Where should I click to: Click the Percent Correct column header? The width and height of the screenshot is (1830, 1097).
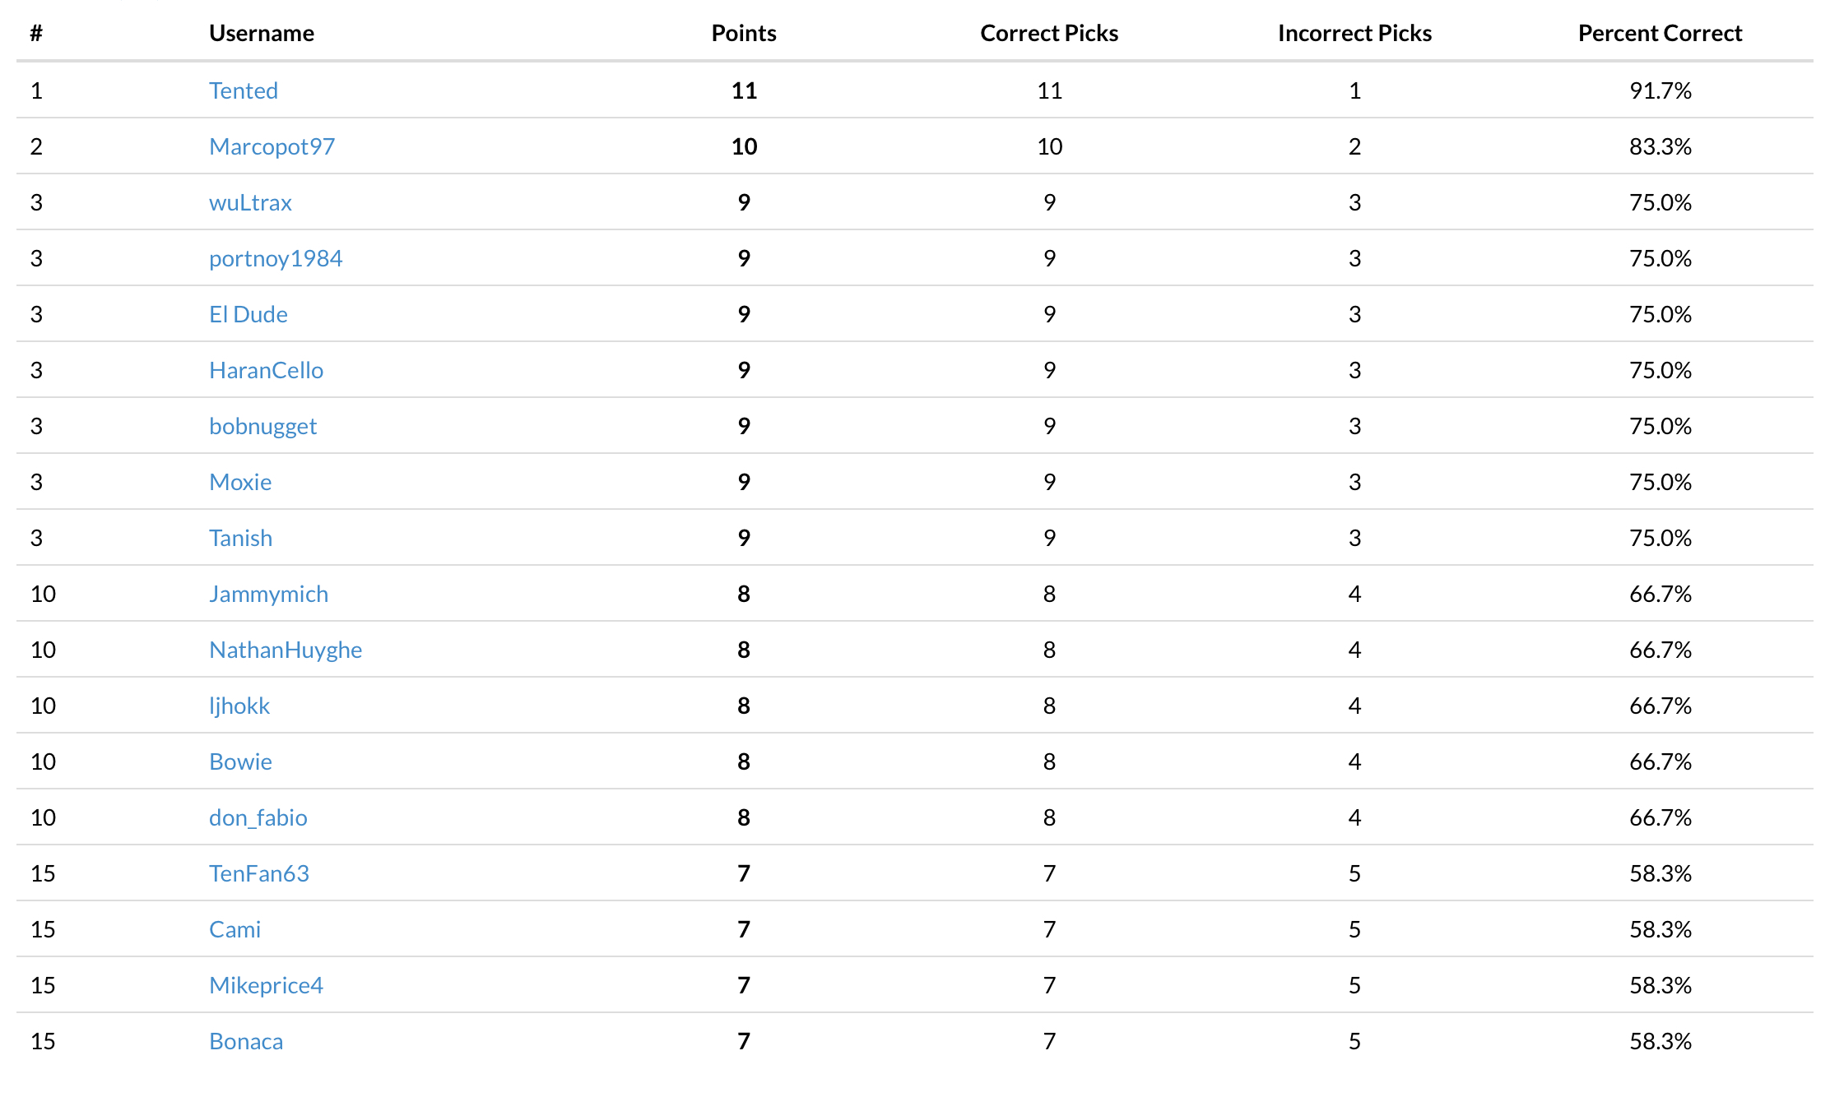(1660, 33)
